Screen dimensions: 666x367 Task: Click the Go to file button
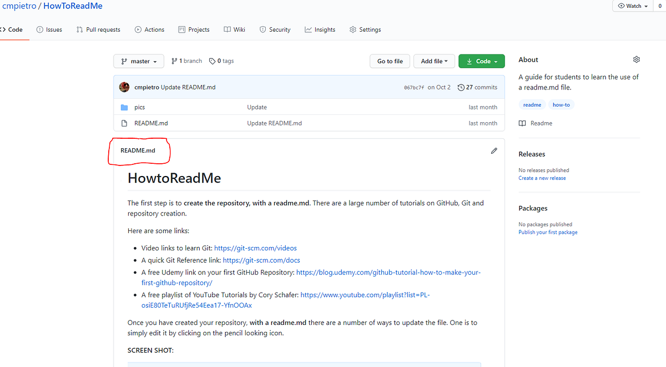[x=390, y=61]
